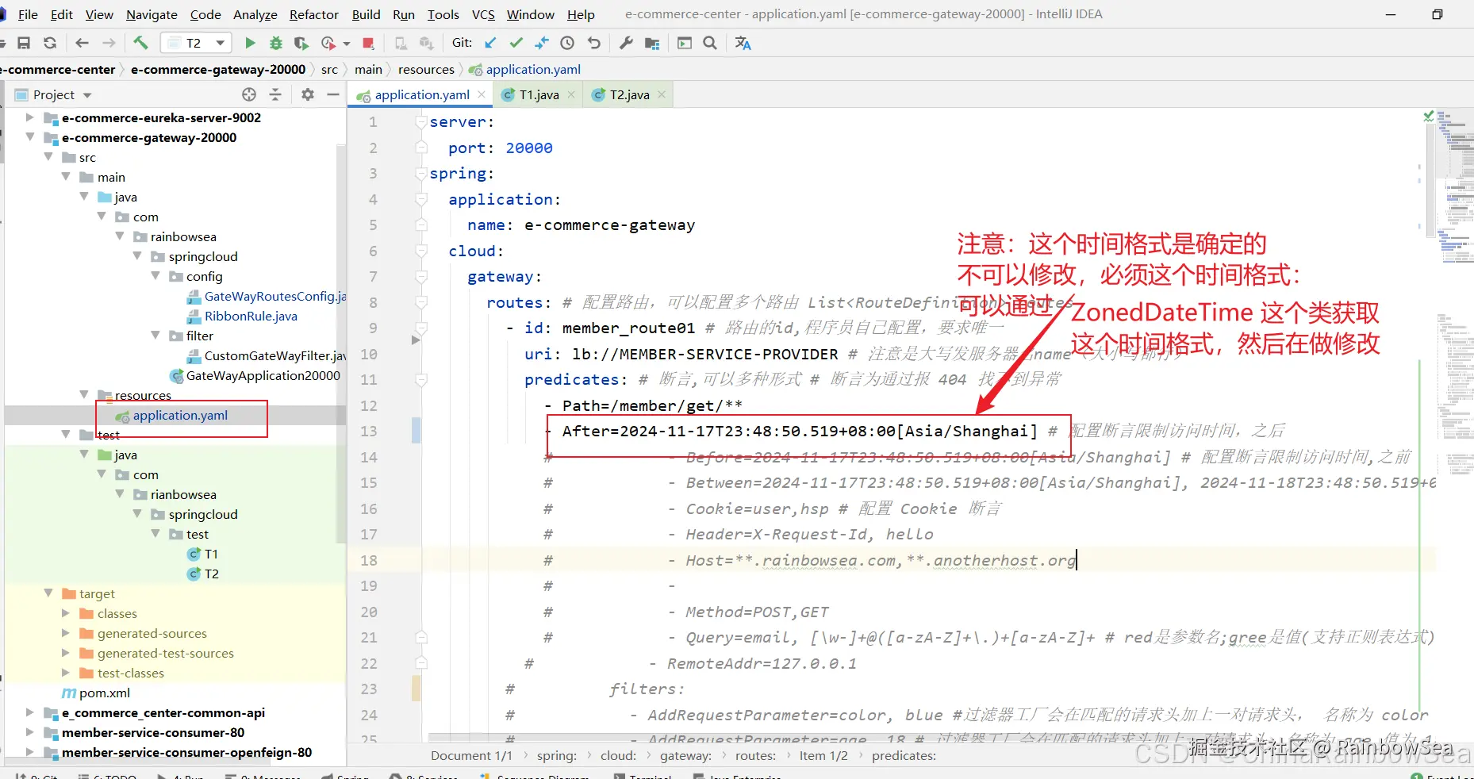Hide the Project tool window
The image size is (1474, 779).
coord(333,94)
